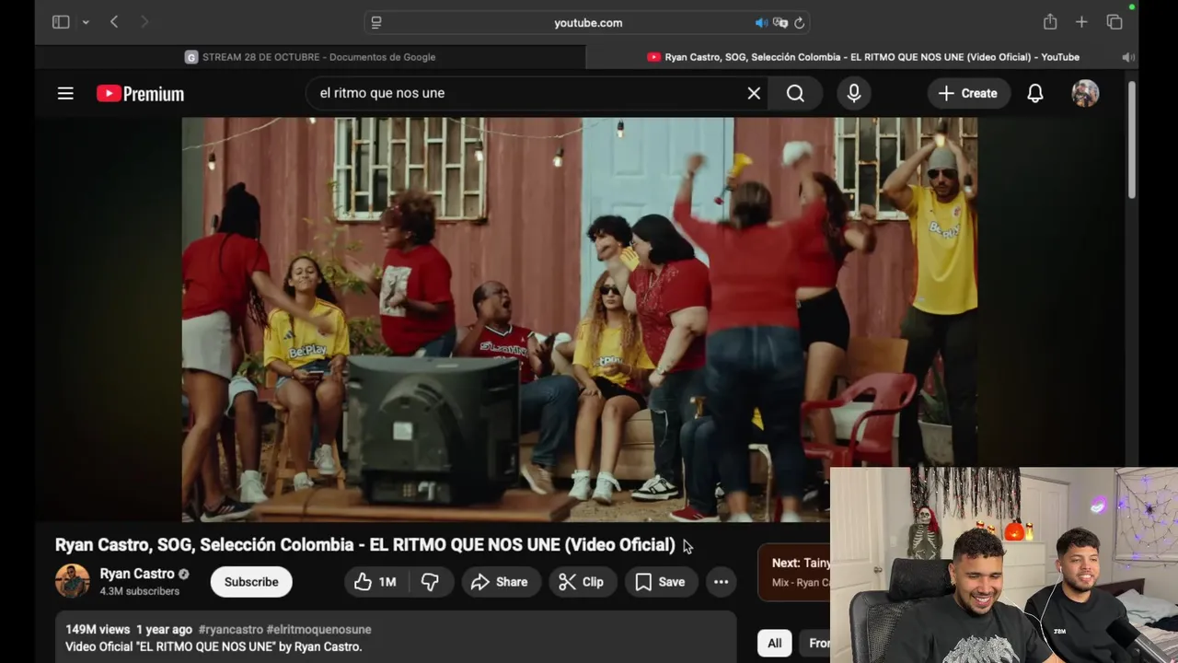Open the Ryan Castro channel name link

coord(137,574)
